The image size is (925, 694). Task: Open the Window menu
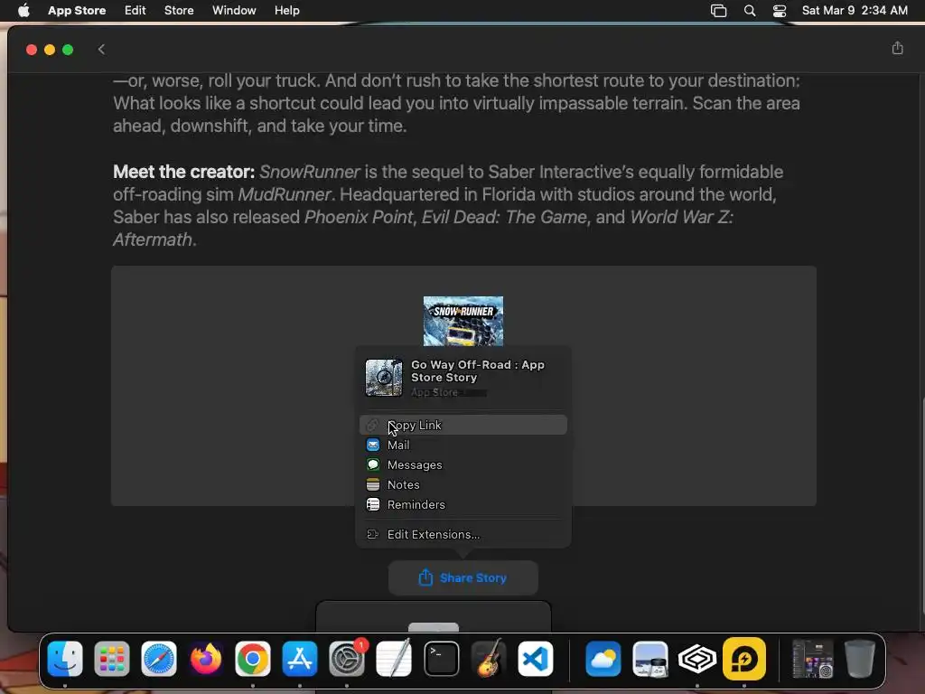pyautogui.click(x=234, y=11)
